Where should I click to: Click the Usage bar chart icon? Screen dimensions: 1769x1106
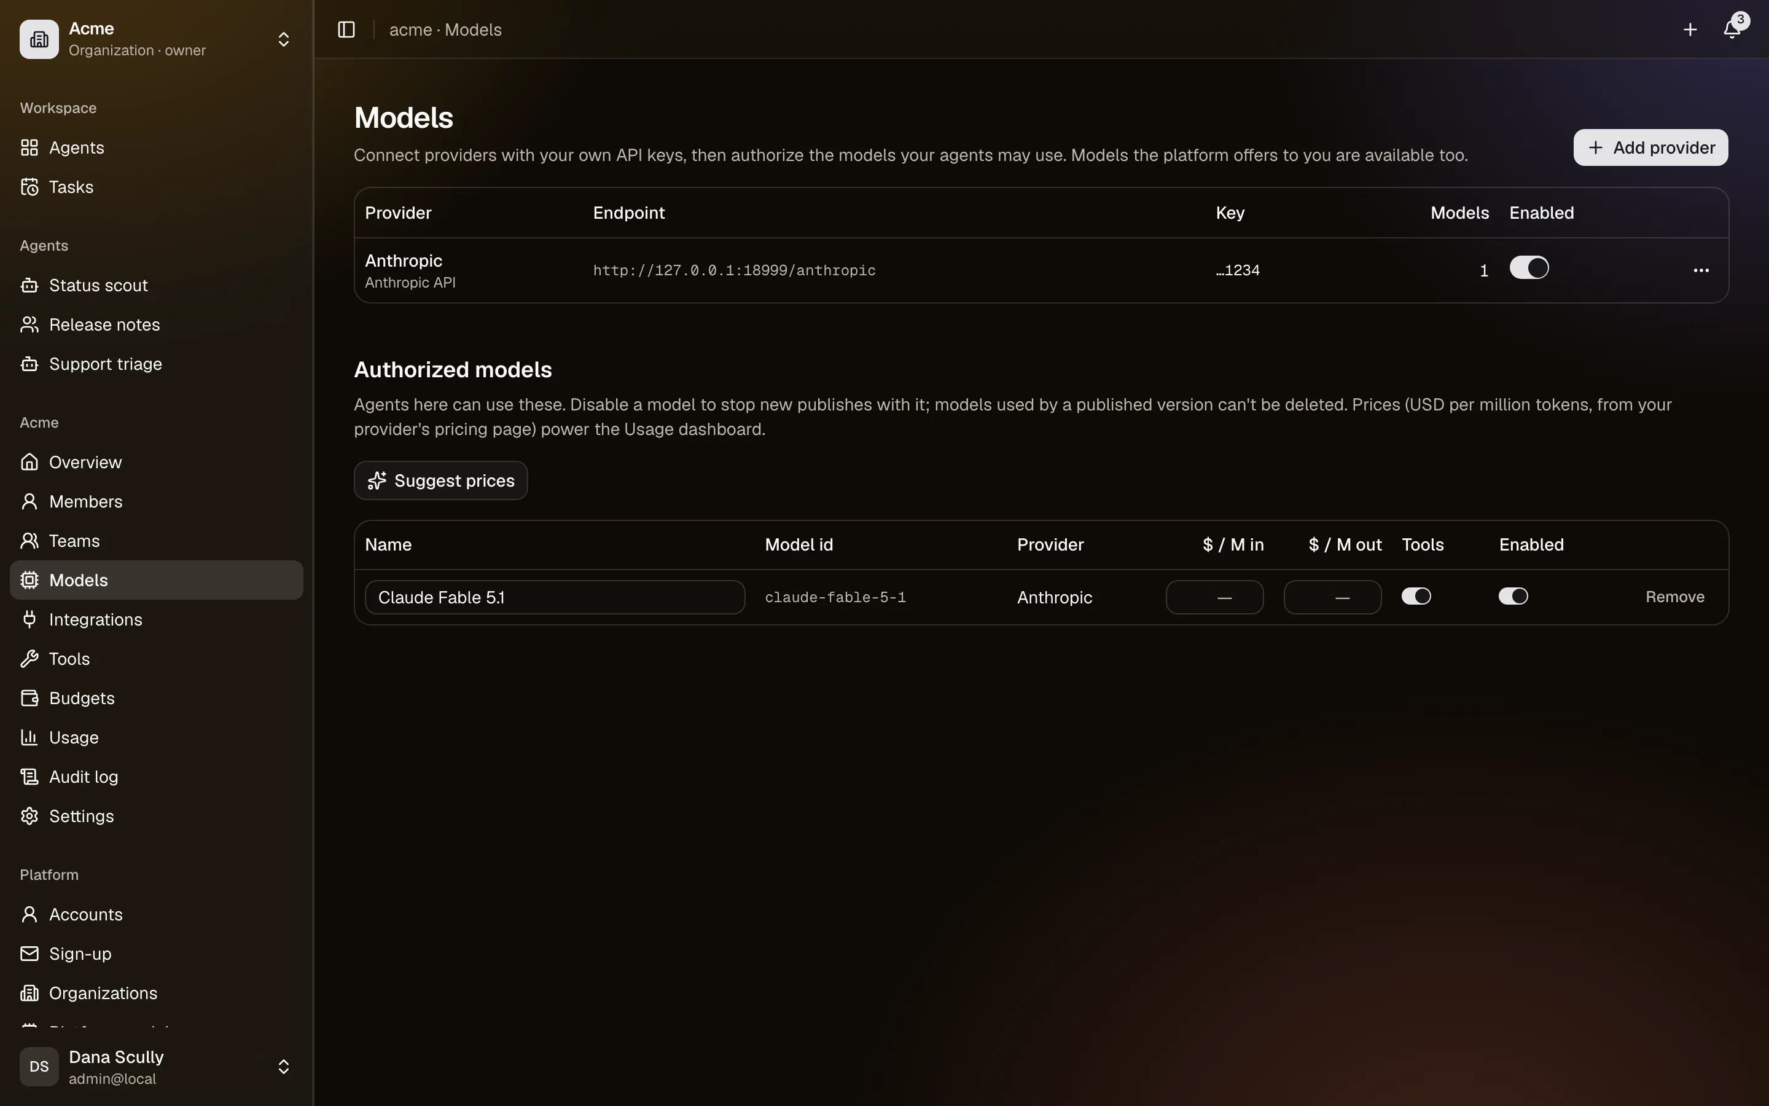pyautogui.click(x=29, y=737)
